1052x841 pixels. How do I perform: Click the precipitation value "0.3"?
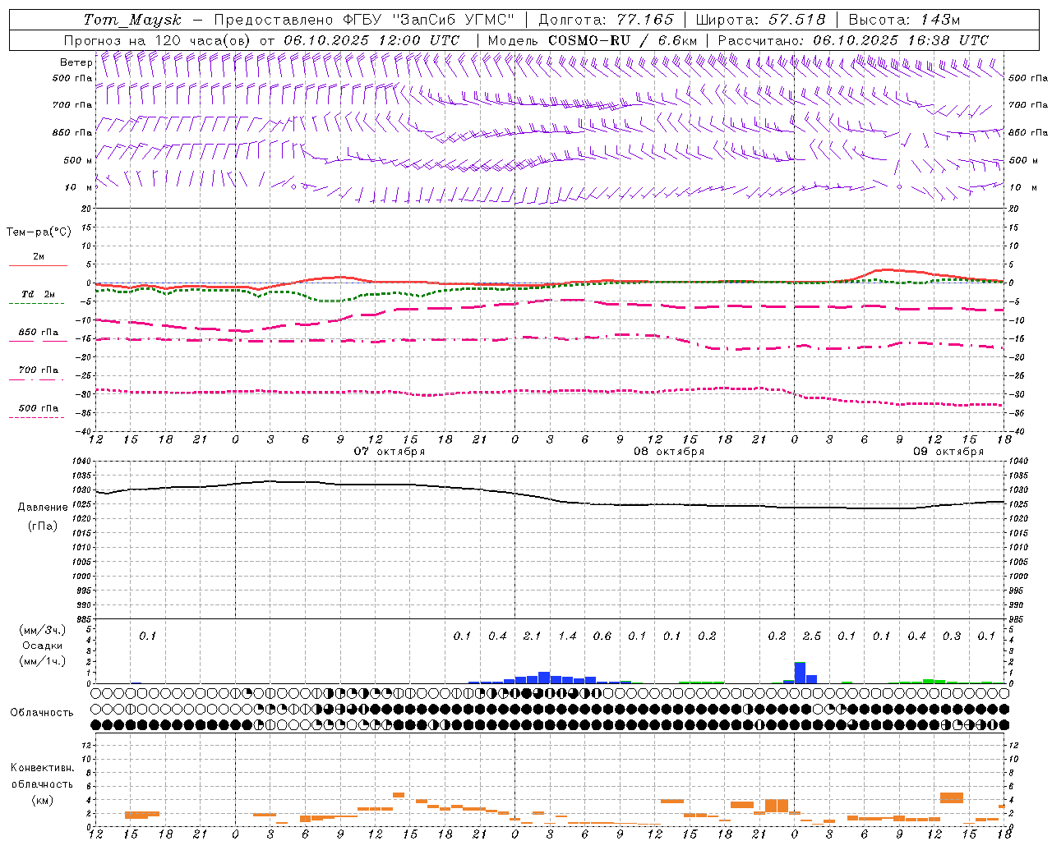coord(952,636)
